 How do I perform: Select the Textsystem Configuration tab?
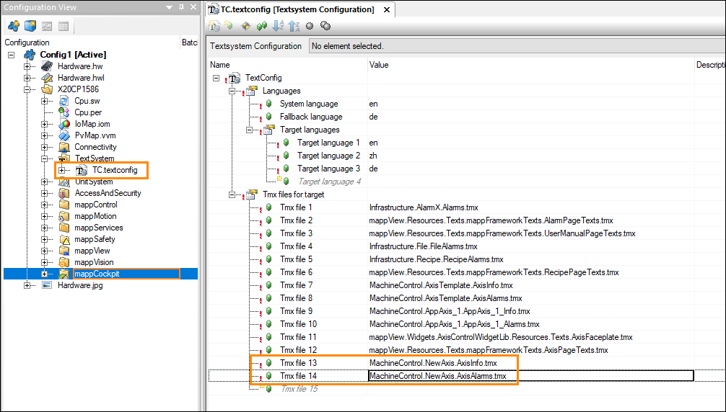(255, 46)
